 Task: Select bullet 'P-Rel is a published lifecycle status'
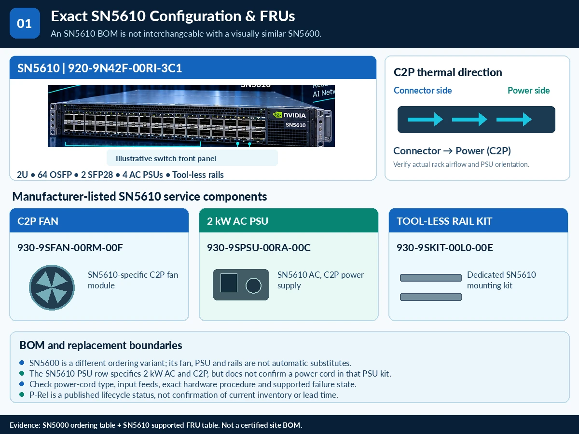pyautogui.click(x=184, y=394)
